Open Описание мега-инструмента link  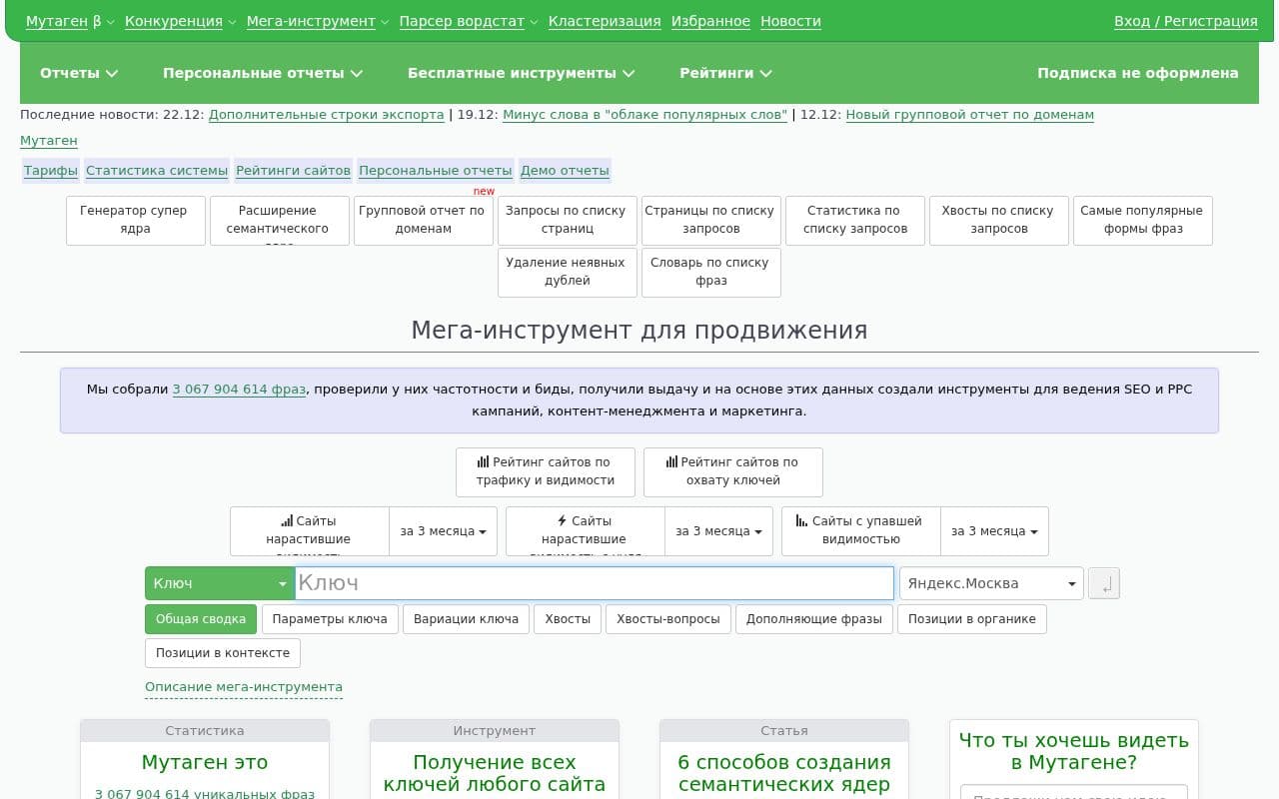(x=244, y=687)
